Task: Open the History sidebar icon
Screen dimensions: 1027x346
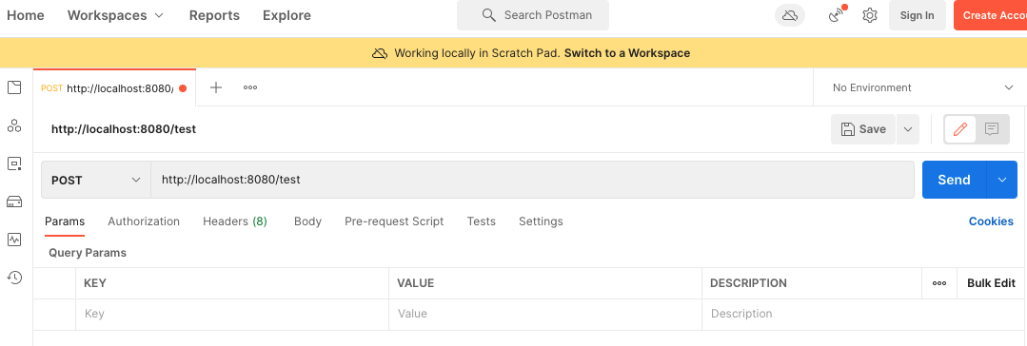Action: [x=14, y=278]
